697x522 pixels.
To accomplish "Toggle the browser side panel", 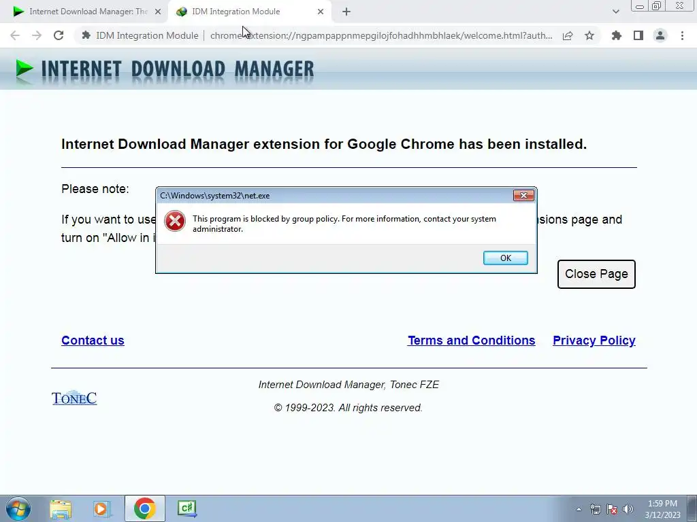I will click(638, 35).
